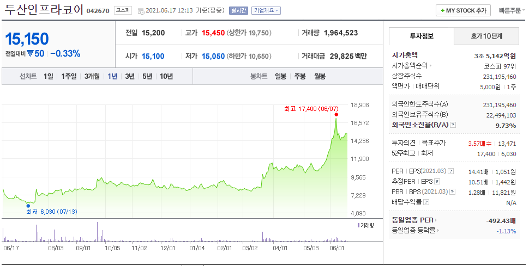Screen dimensions: 529x266
Task: Select 1일 line chart period
Action: click(48, 77)
